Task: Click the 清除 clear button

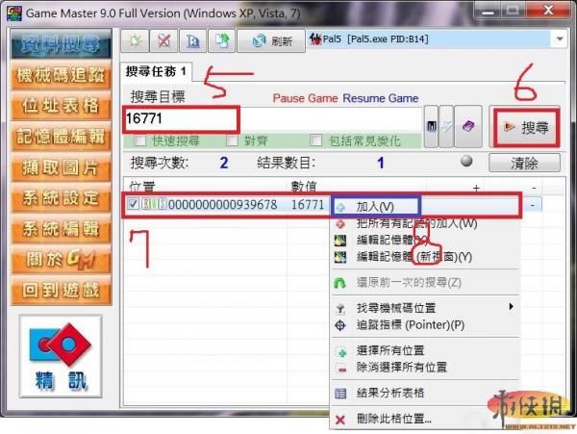Action: (524, 163)
